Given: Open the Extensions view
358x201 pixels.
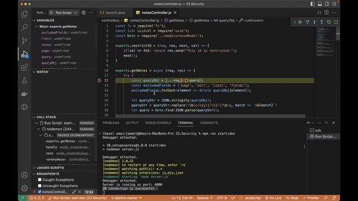Looking at the screenshot, I should coord(25,67).
